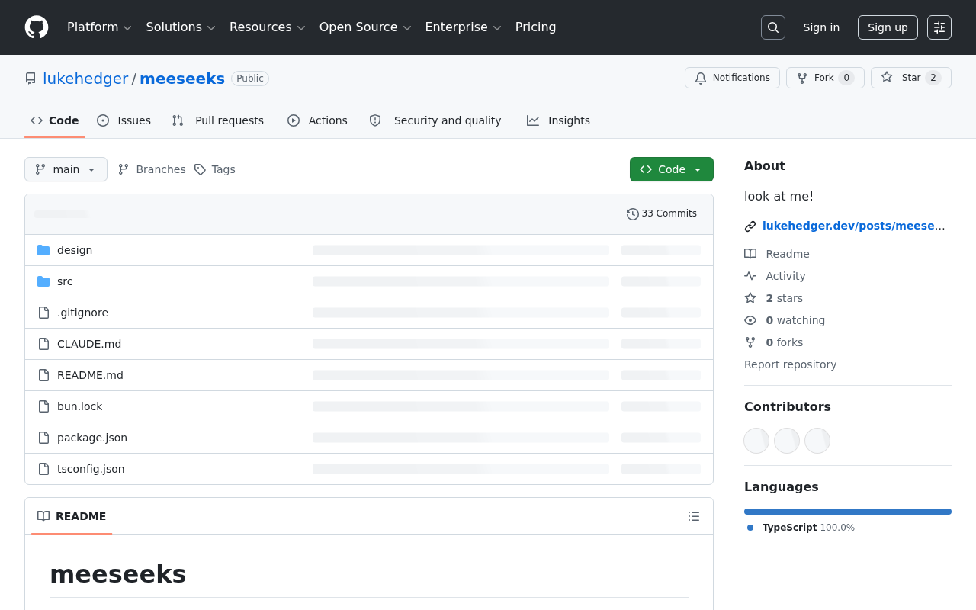Click the blue TypeScript language bar
976x610 pixels.
tap(848, 512)
